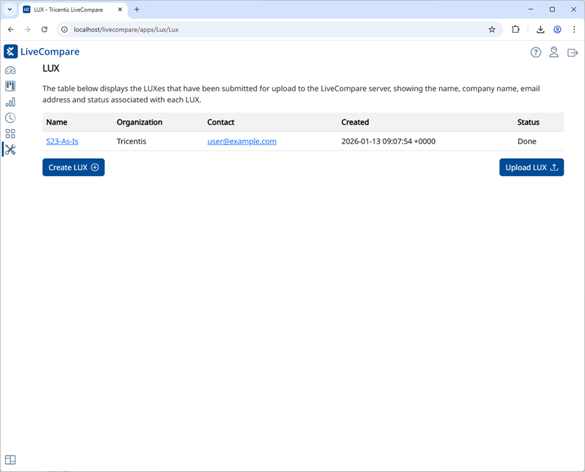Click the Contact column header
585x472 pixels.
point(221,122)
